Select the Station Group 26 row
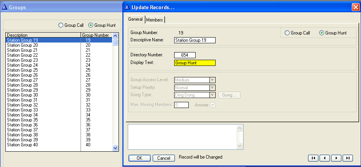Screen dimensions: 361x167 [59, 75]
